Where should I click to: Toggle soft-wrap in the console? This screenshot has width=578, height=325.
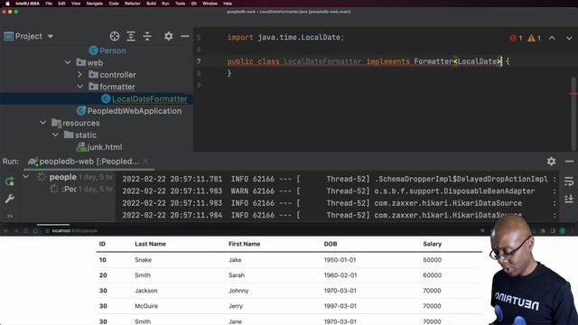(569, 181)
